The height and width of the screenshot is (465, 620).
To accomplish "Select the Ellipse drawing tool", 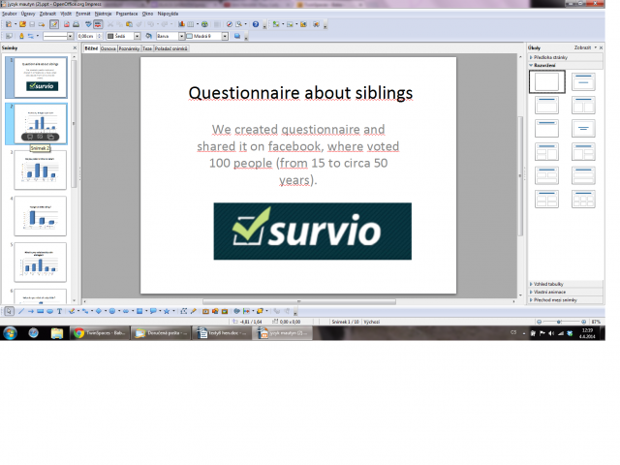I will [x=49, y=312].
